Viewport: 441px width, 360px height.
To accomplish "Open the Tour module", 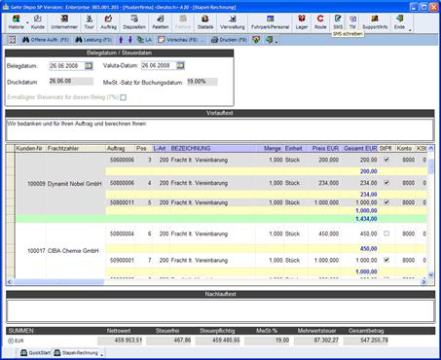I will pyautogui.click(x=89, y=22).
